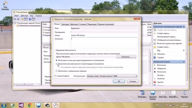Click the up-folder icon in toolbar

(22, 19)
